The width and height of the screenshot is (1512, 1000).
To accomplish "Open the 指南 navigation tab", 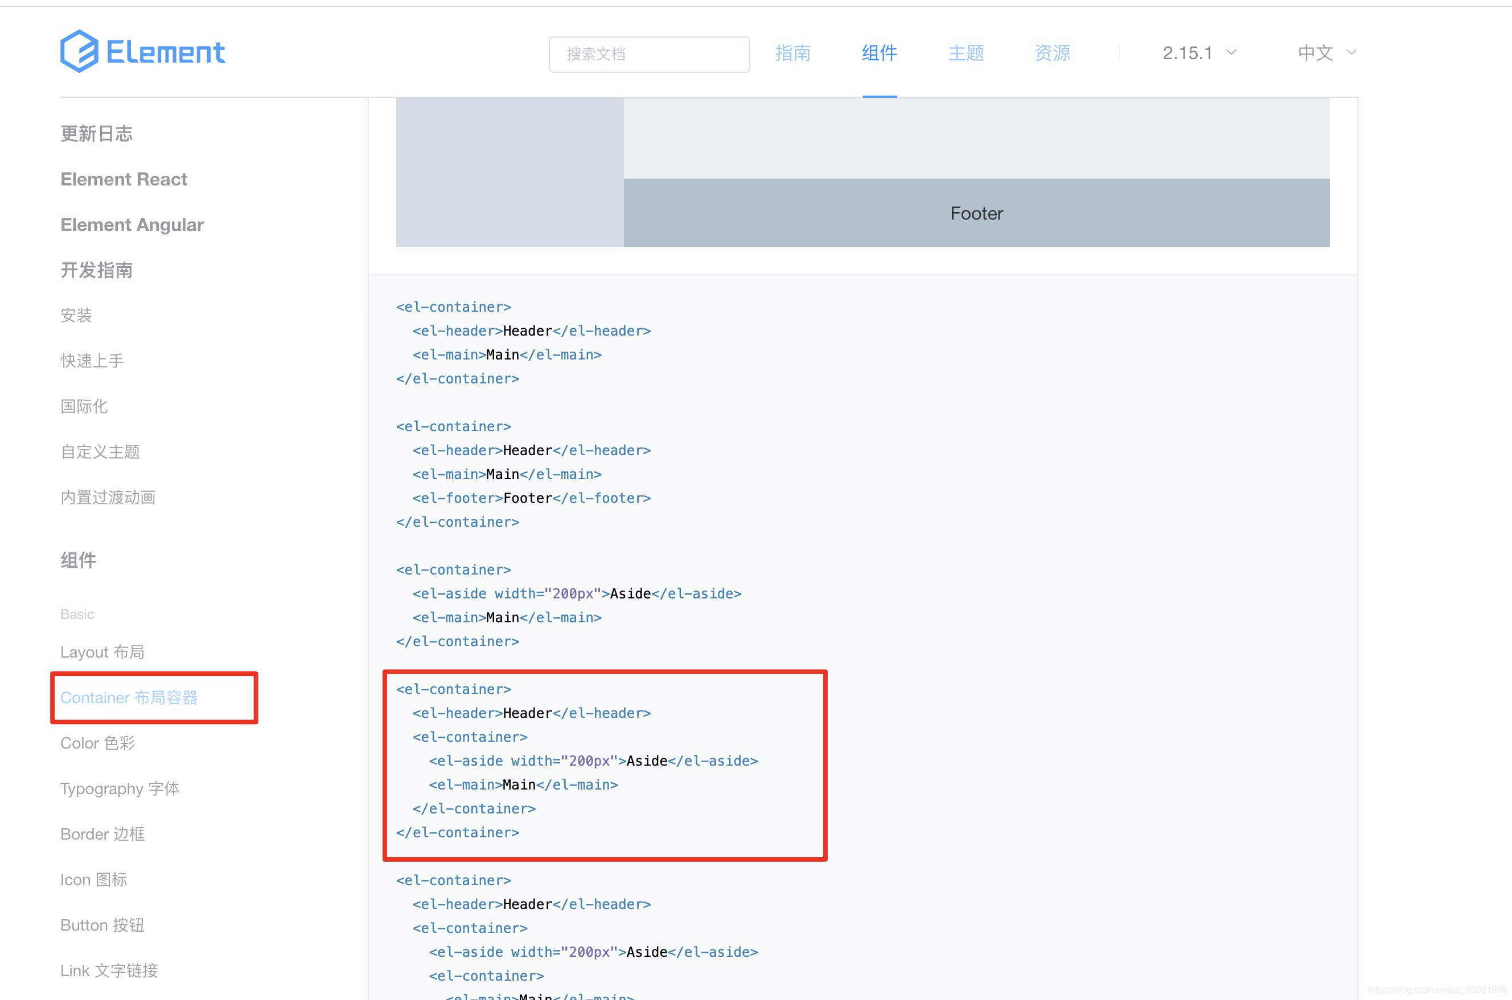I will (792, 53).
